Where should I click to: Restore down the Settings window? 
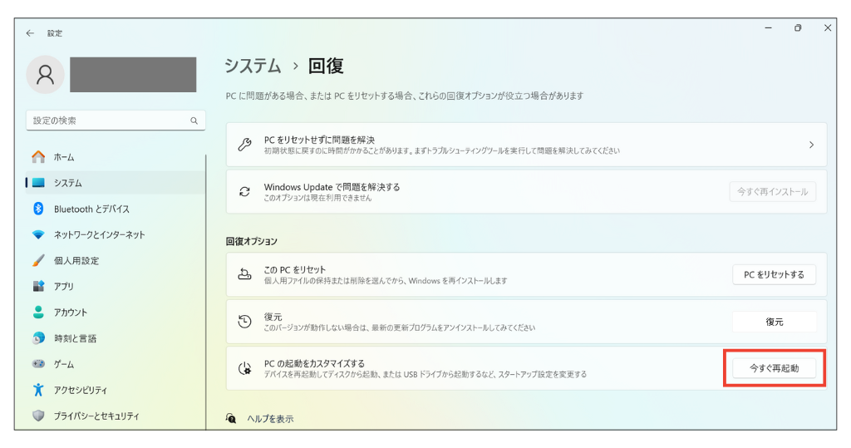pos(798,27)
